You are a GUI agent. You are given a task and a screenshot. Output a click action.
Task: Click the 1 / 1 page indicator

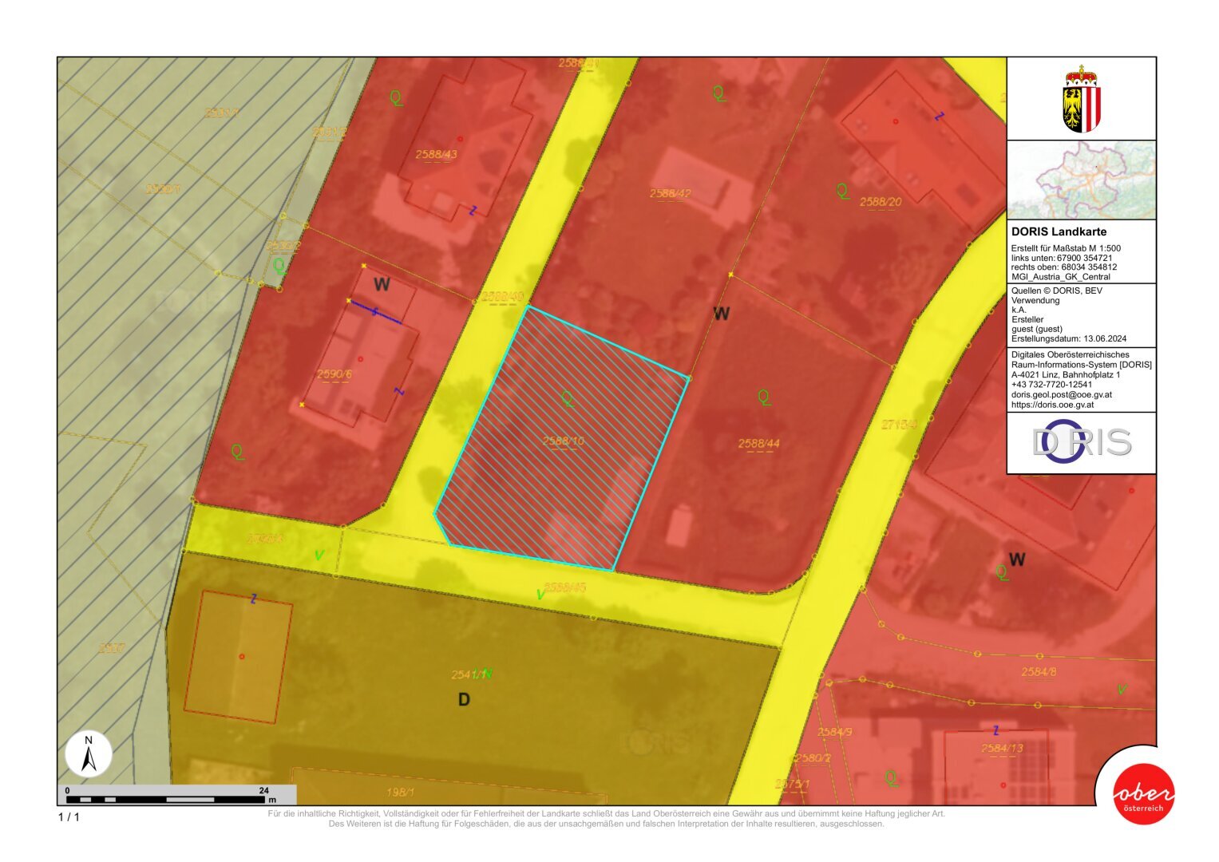tap(69, 817)
